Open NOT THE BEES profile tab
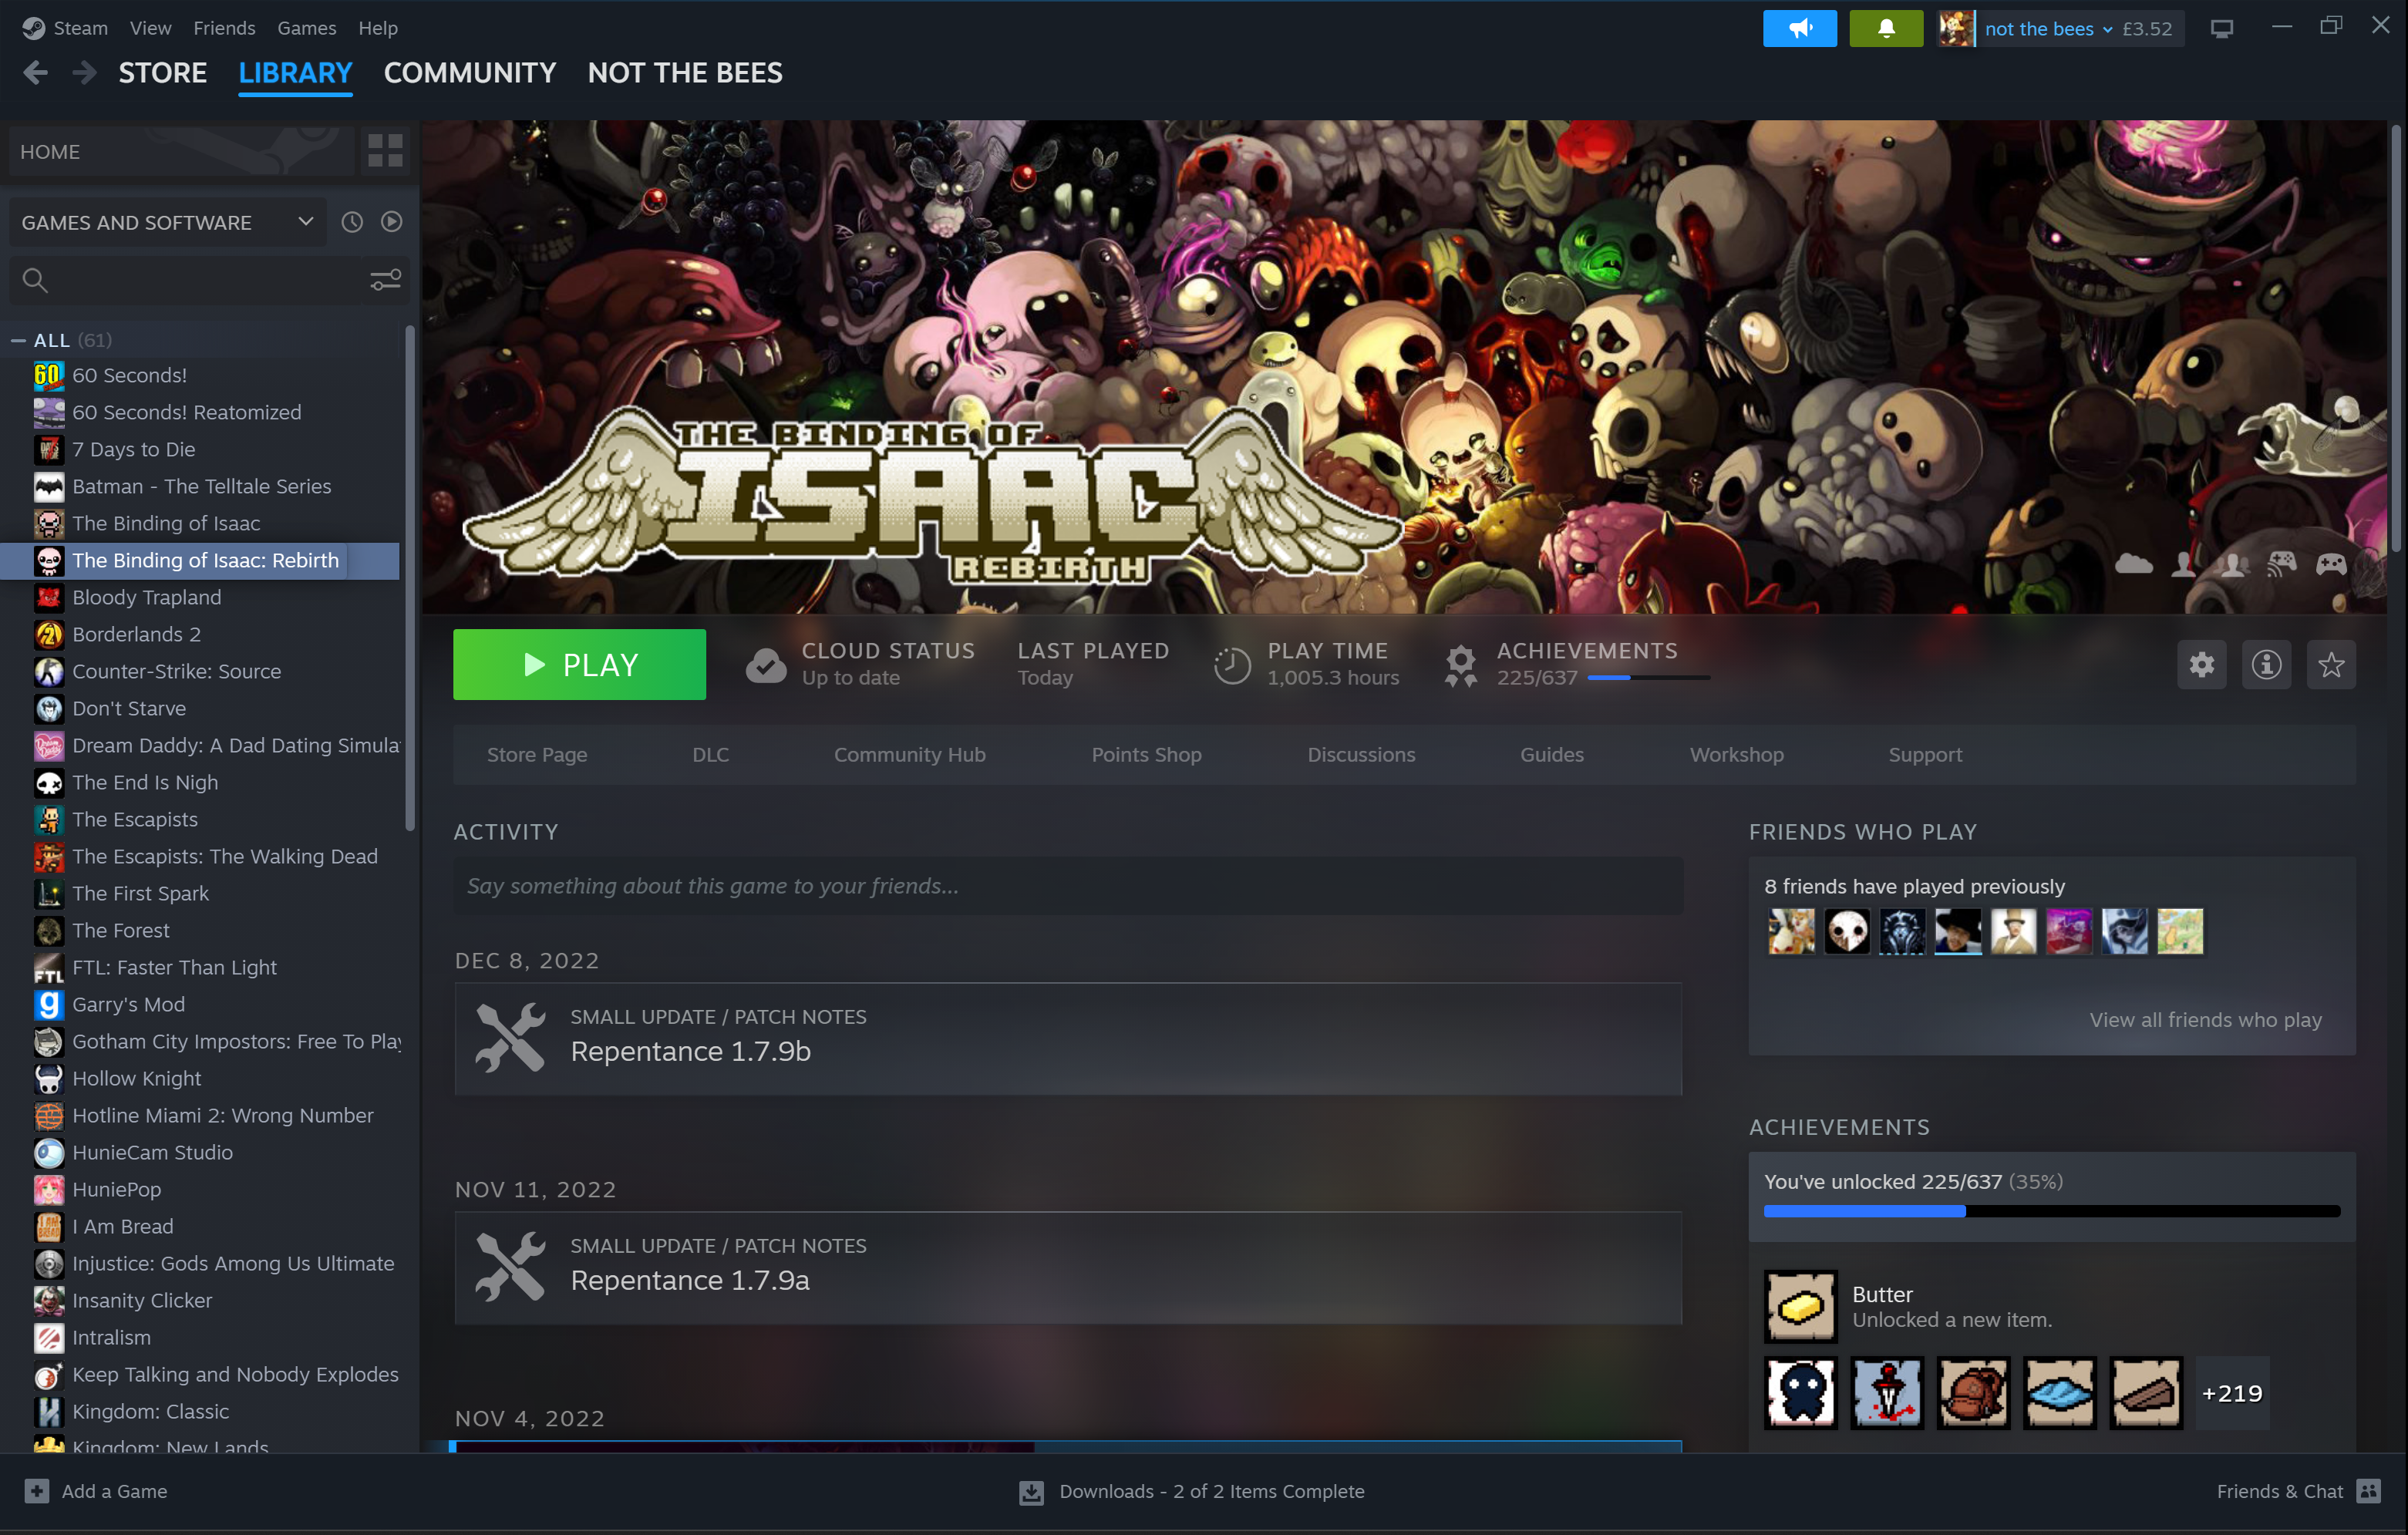 pos(685,73)
